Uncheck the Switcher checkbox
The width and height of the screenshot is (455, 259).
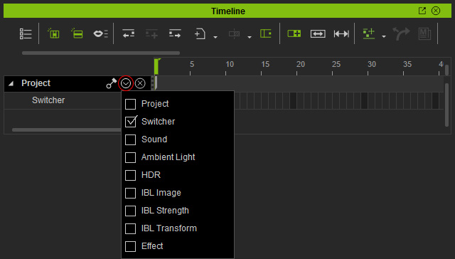coord(131,122)
